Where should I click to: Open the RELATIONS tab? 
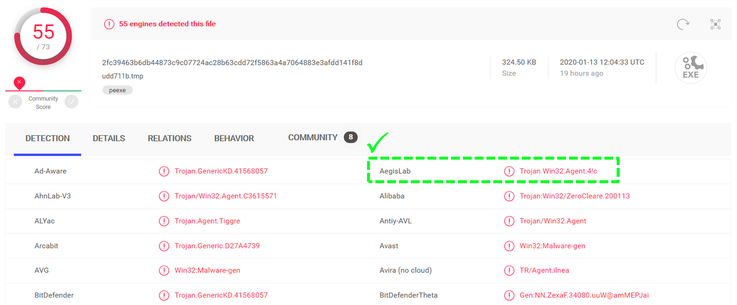tap(170, 139)
